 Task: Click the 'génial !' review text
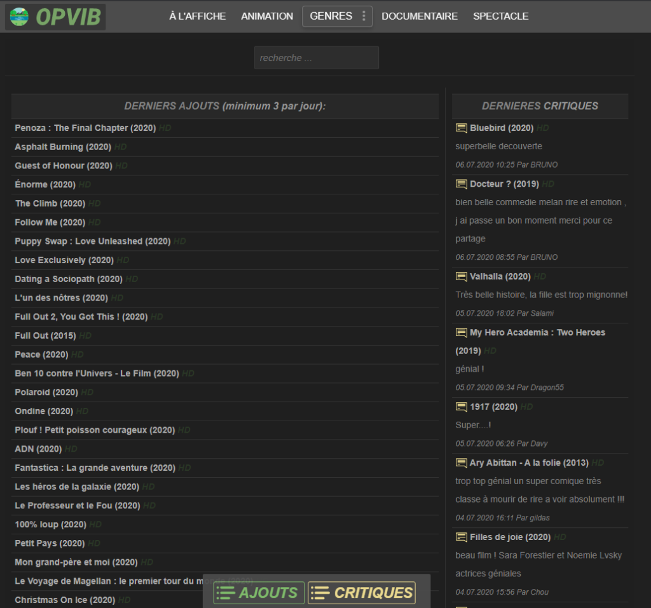(470, 369)
